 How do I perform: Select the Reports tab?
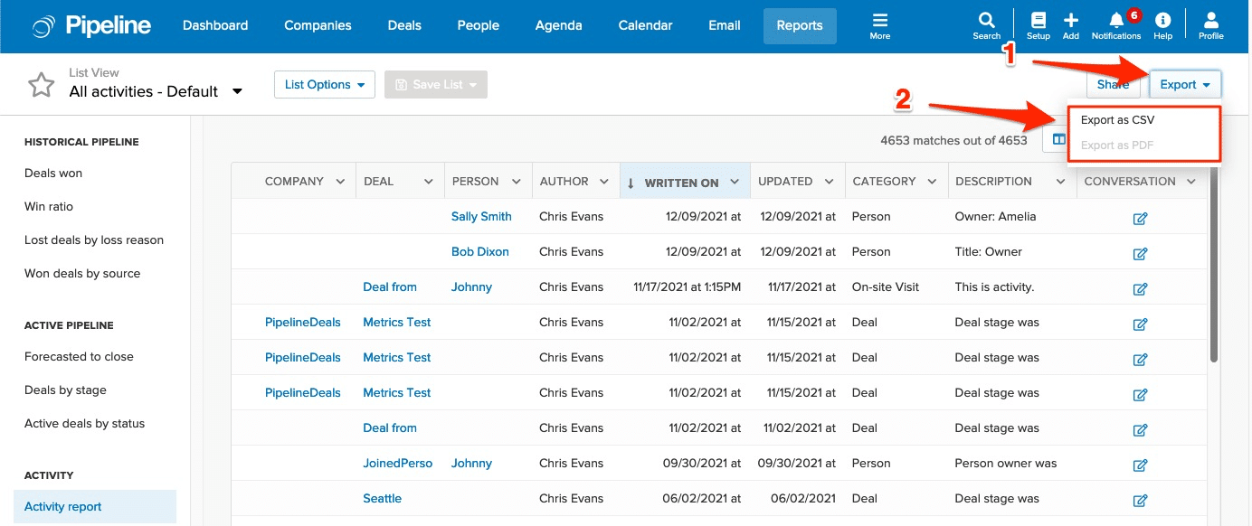coord(800,26)
